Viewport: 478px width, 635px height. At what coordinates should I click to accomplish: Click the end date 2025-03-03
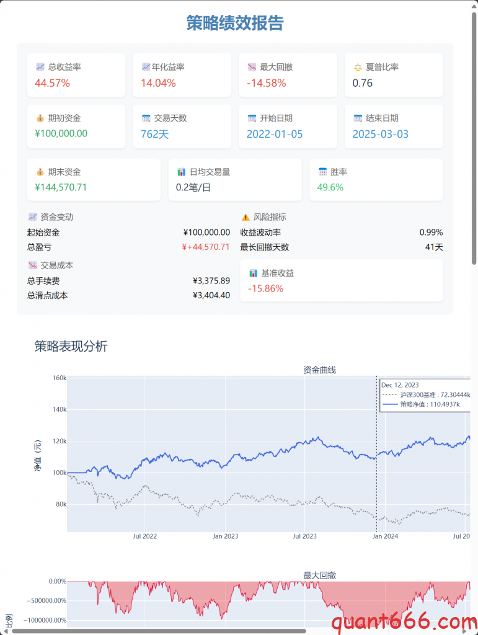pyautogui.click(x=381, y=134)
